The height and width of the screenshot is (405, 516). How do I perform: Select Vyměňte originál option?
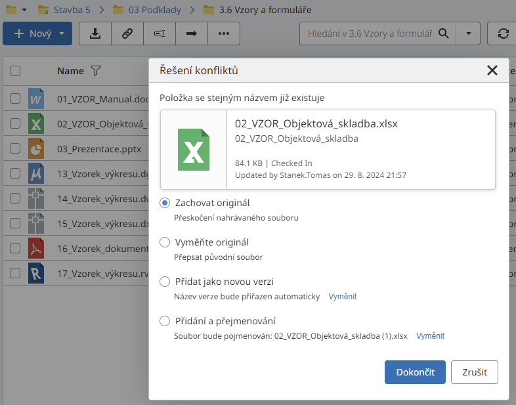165,242
